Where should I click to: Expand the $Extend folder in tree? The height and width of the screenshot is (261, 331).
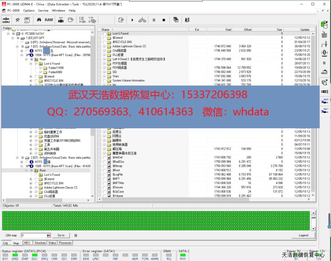[x=31, y=77]
